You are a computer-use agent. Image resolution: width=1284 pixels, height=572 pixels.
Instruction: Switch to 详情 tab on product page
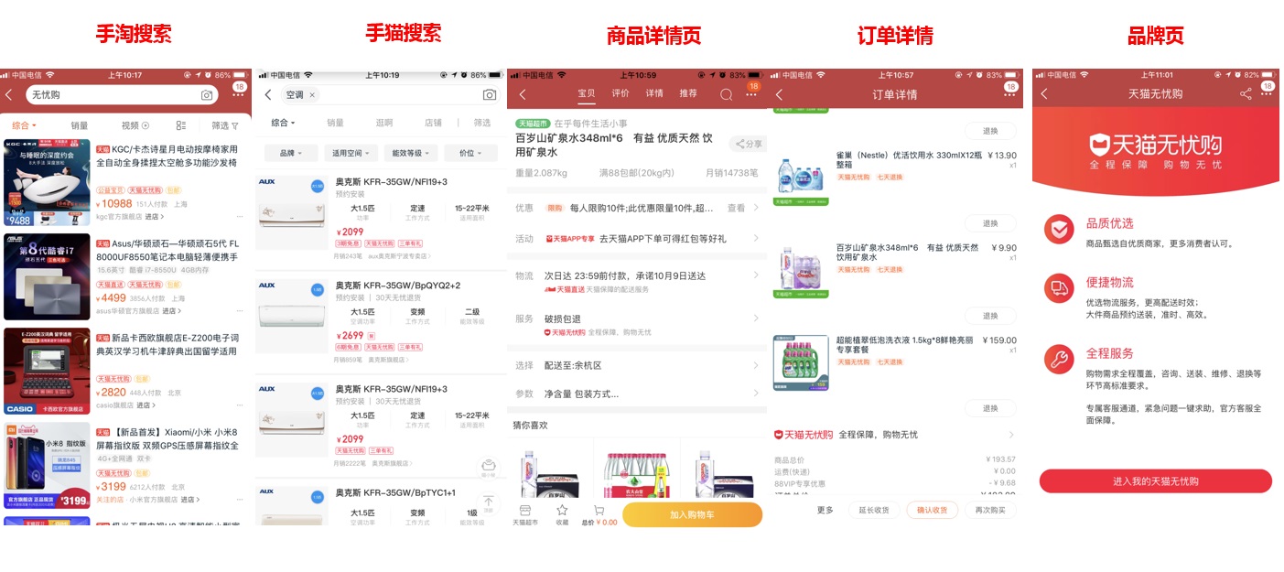point(654,93)
